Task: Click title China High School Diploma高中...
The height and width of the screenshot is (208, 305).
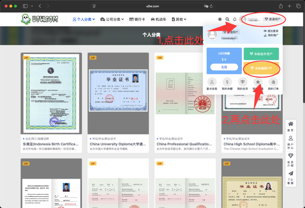Action: pyautogui.click(x=251, y=144)
